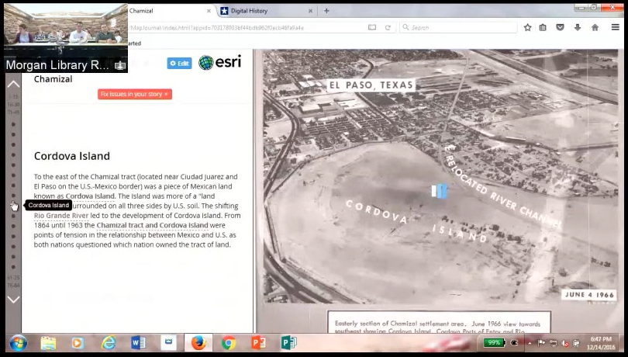Viewport: 628px width, 357px height.
Task: Save page to Pocket
Action: 560,27
